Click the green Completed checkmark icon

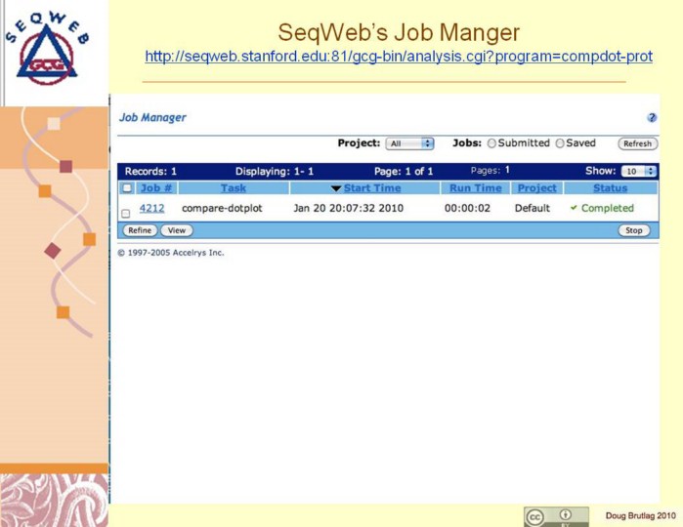pyautogui.click(x=575, y=208)
